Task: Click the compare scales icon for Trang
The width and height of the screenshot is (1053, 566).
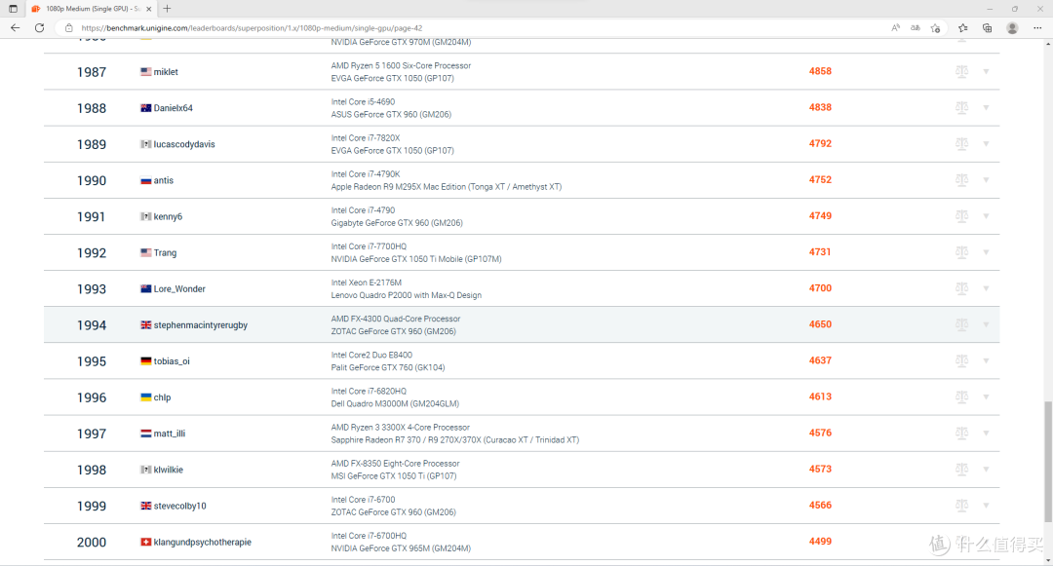Action: tap(961, 252)
